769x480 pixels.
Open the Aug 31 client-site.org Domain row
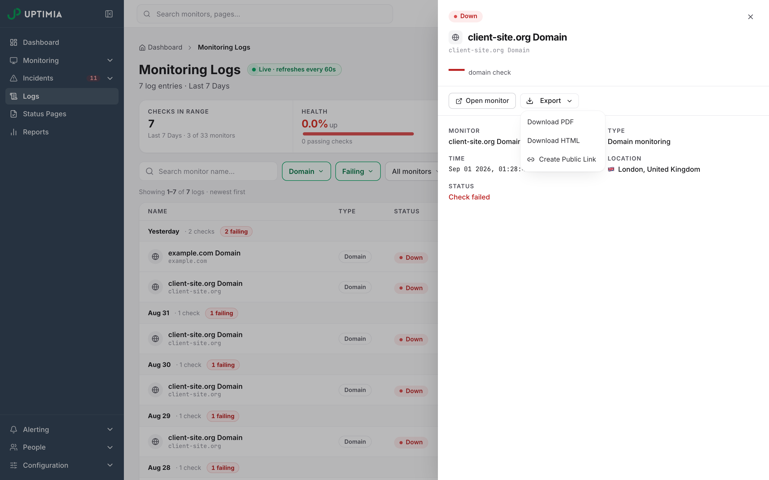click(x=289, y=339)
